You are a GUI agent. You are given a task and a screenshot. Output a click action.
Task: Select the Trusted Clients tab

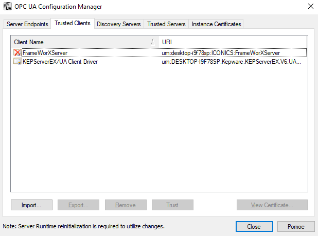click(73, 23)
